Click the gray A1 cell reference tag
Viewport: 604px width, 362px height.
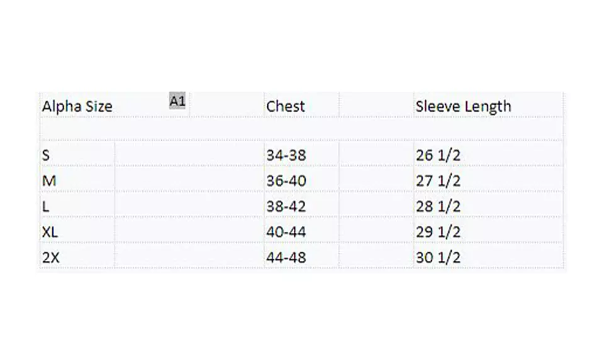(x=177, y=101)
